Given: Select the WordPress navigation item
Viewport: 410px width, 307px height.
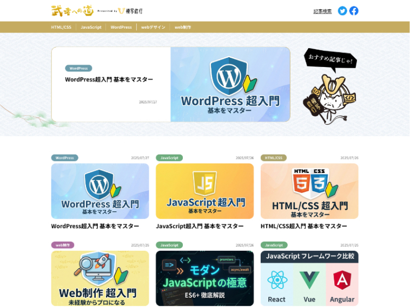Looking at the screenshot, I should pyautogui.click(x=121, y=27).
